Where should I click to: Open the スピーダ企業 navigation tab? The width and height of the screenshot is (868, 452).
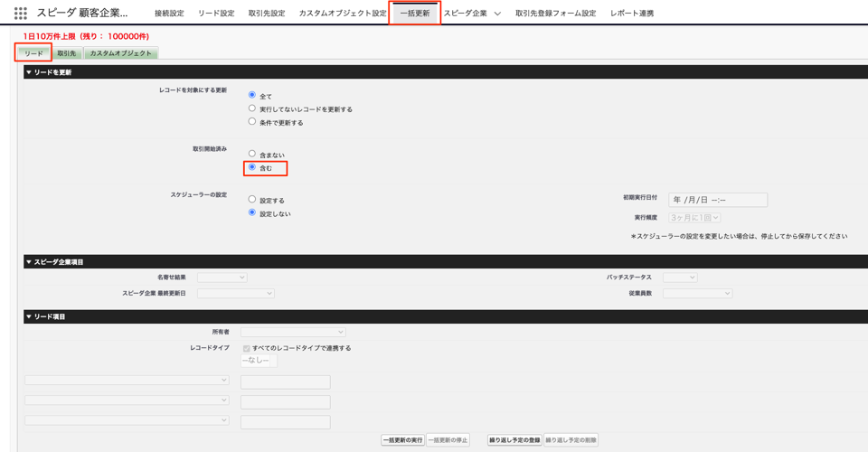[x=465, y=14]
